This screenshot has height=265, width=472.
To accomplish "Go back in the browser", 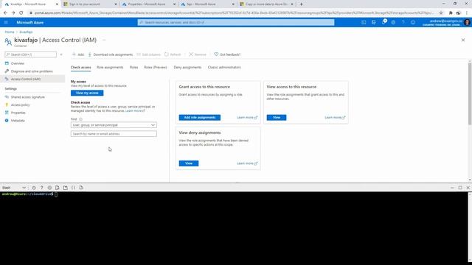I will [5, 13].
